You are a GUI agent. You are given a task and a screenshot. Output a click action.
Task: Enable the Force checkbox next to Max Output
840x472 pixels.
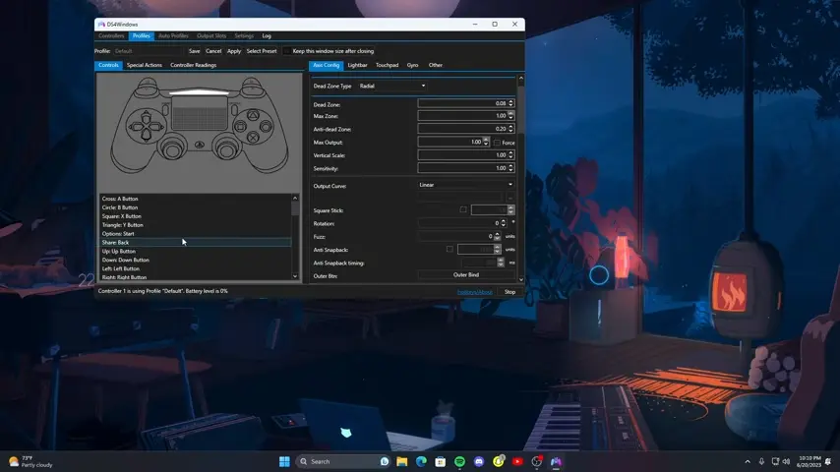click(497, 143)
